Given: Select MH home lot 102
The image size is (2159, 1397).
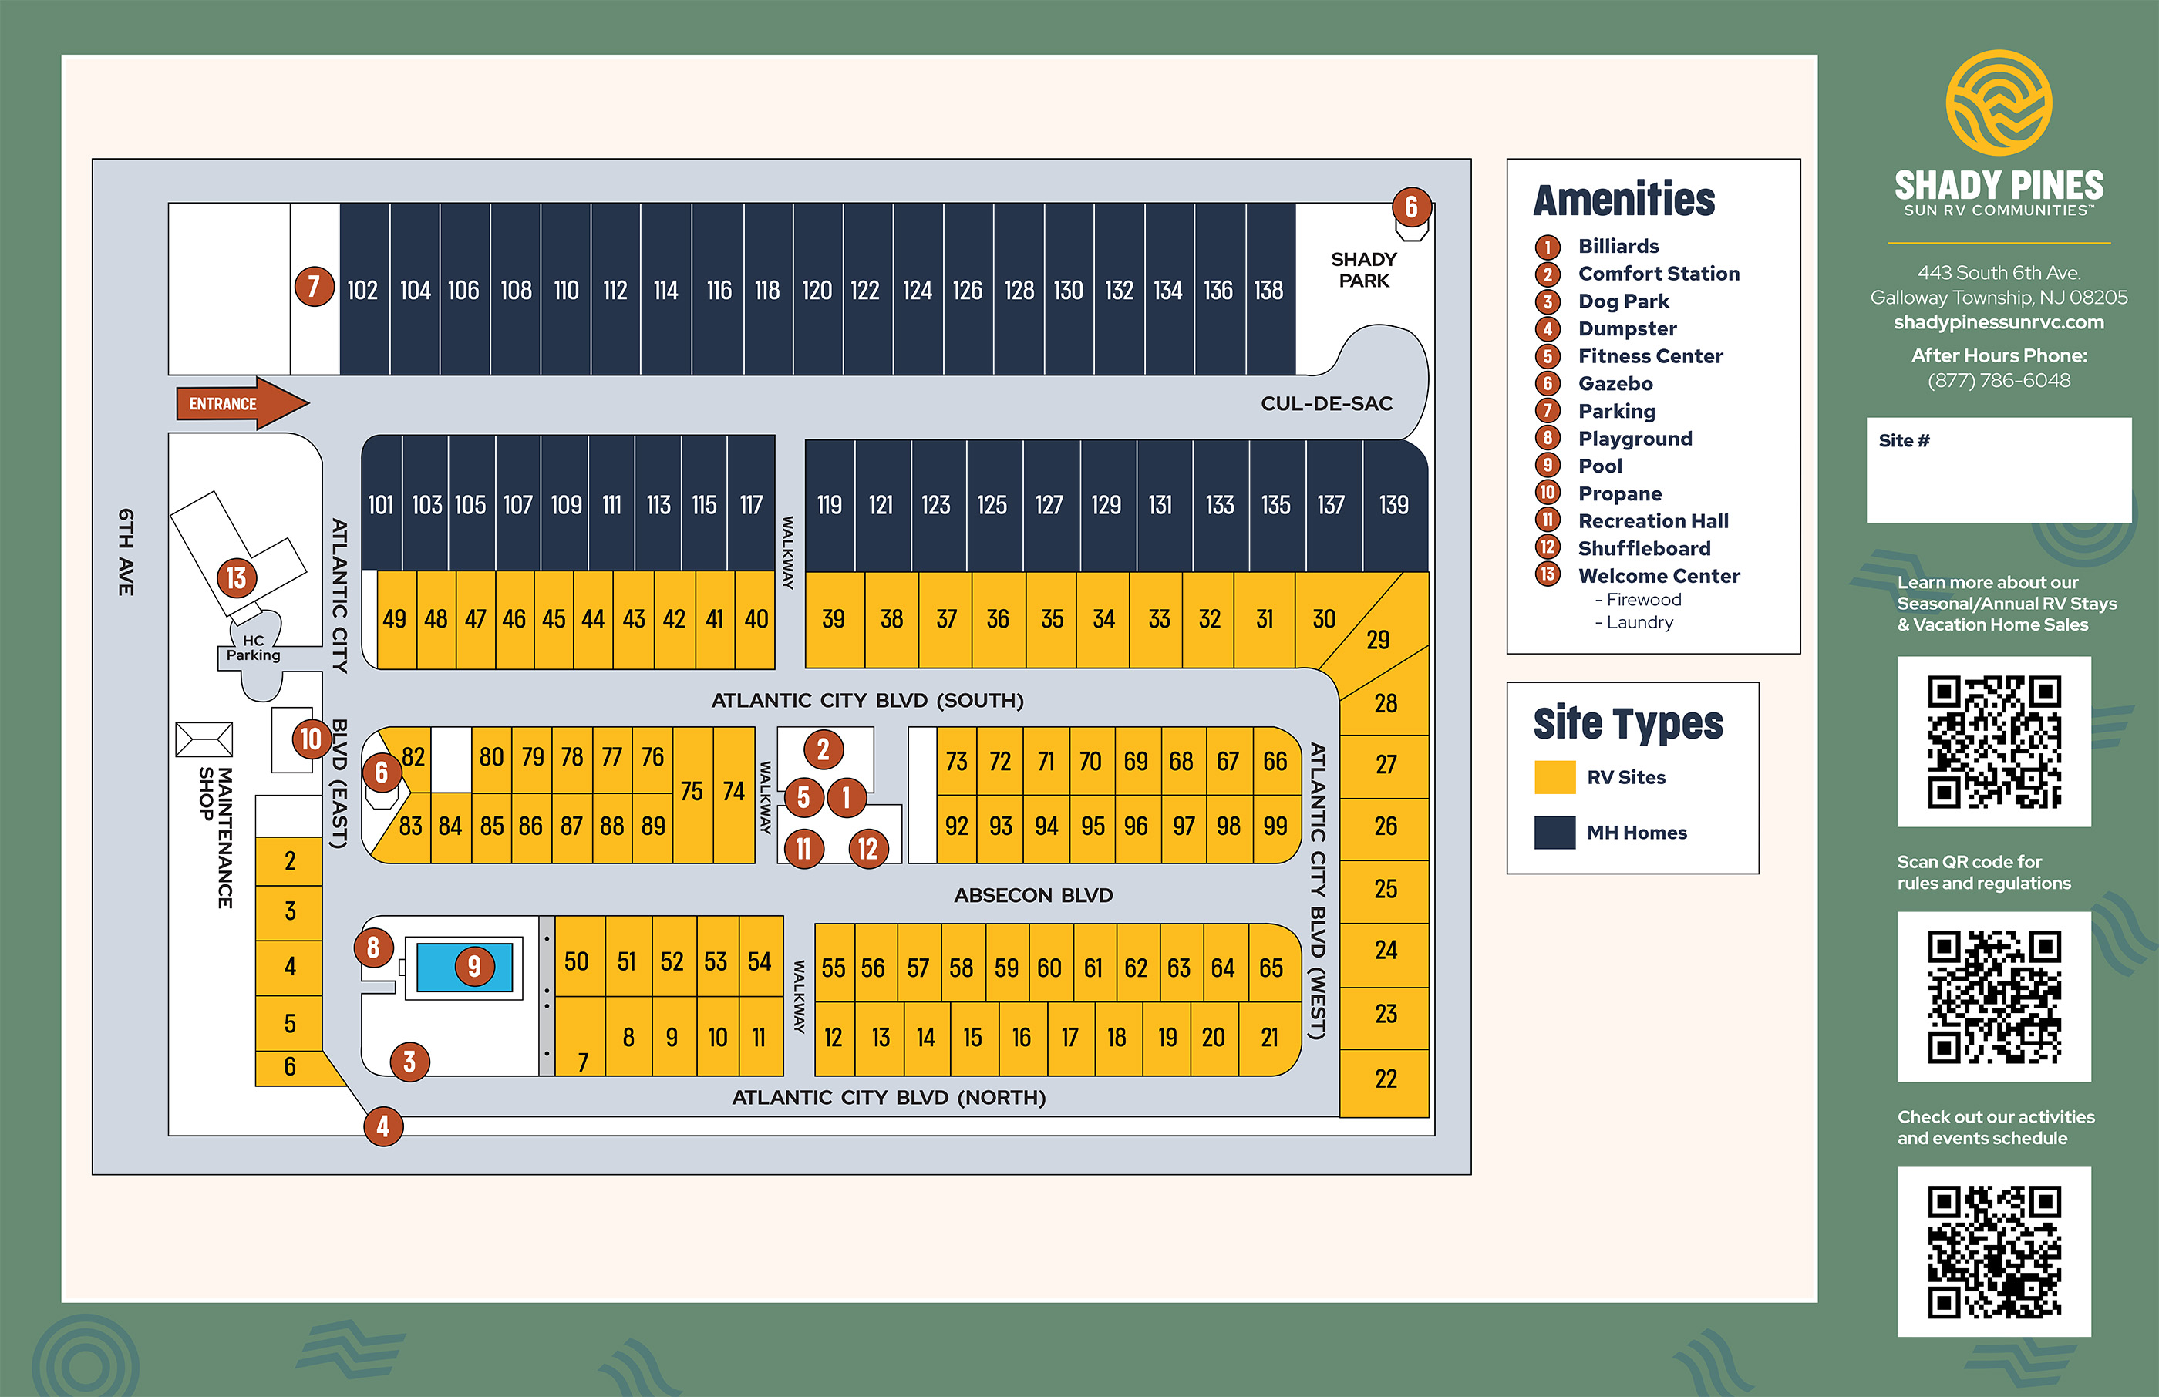Looking at the screenshot, I should pyautogui.click(x=363, y=291).
